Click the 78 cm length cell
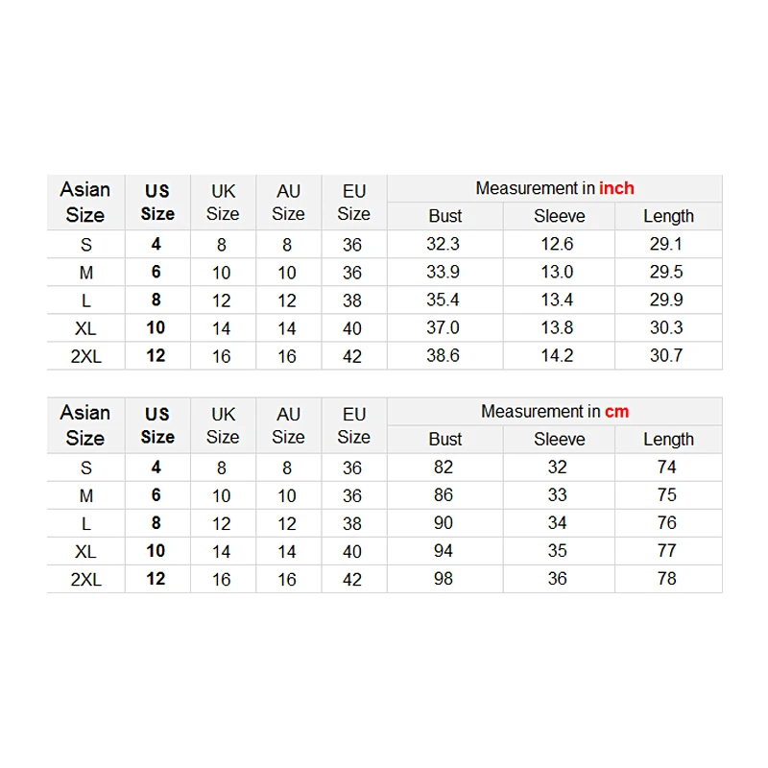Viewport: 768px width, 768px height. pos(666,579)
